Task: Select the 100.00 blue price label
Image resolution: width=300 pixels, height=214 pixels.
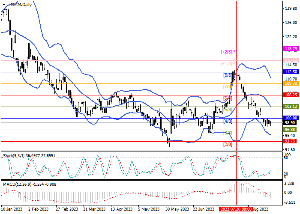Action: tap(291, 118)
